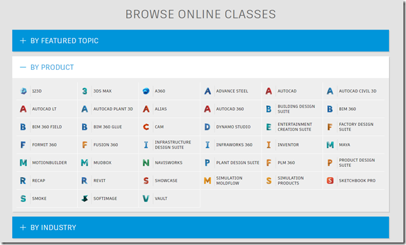The image size is (406, 245).
Task: Select the CAM text label
Action: (159, 127)
